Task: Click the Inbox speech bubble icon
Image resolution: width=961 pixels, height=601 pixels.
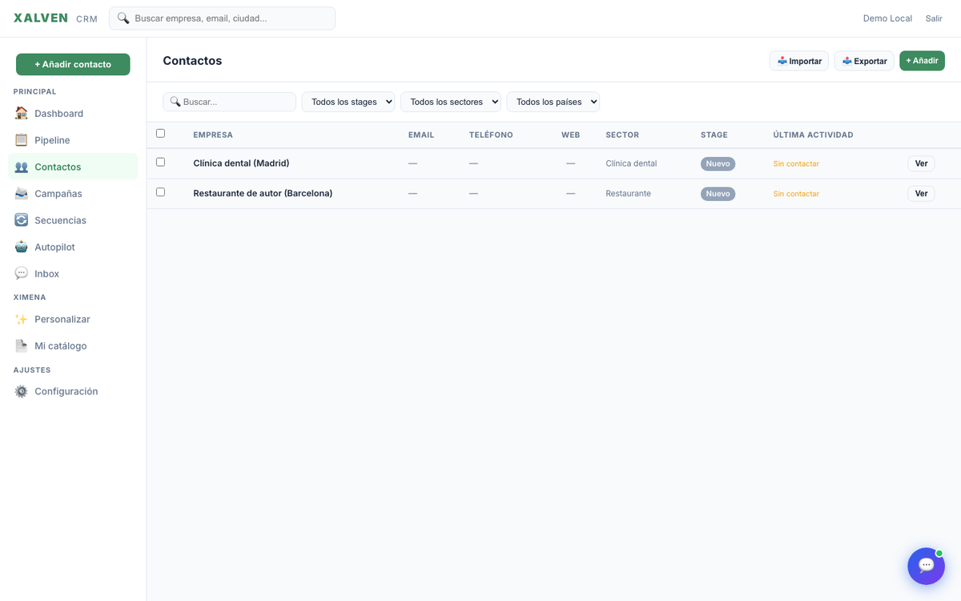Action: coord(22,274)
